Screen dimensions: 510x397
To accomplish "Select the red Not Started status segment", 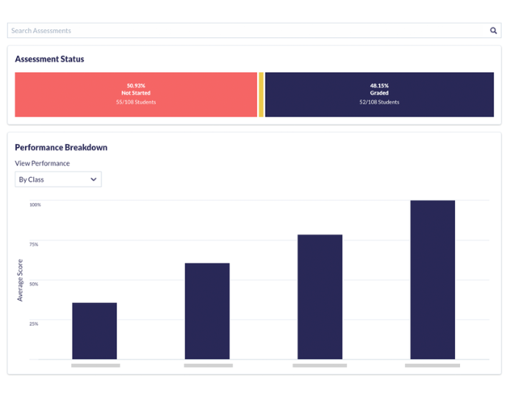I will click(136, 95).
